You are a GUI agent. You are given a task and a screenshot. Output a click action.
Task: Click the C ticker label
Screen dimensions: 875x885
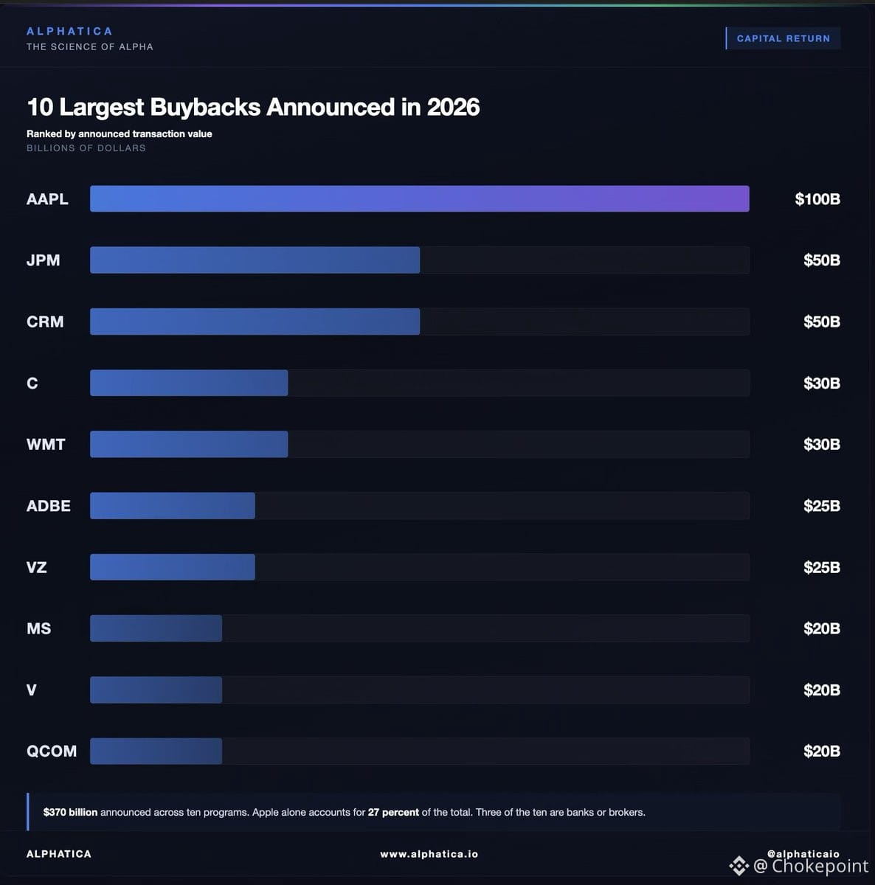click(x=32, y=383)
